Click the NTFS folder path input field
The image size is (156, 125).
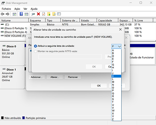click(x=70, y=57)
